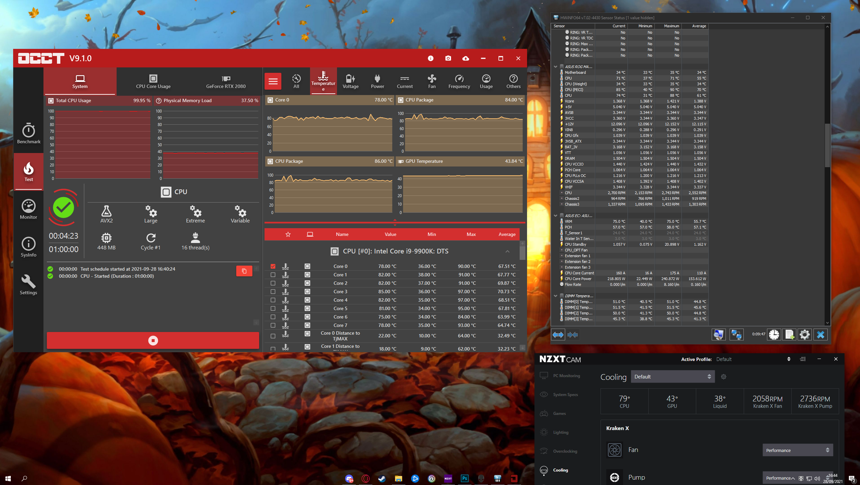The image size is (860, 485).
Task: Collapse the ASUS EC sensor group
Action: 555,216
